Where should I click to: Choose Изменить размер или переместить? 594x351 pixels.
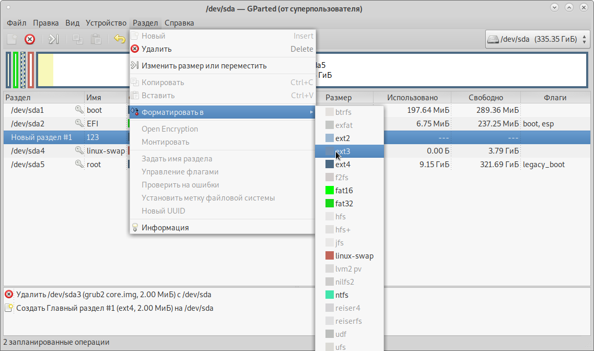pos(223,65)
